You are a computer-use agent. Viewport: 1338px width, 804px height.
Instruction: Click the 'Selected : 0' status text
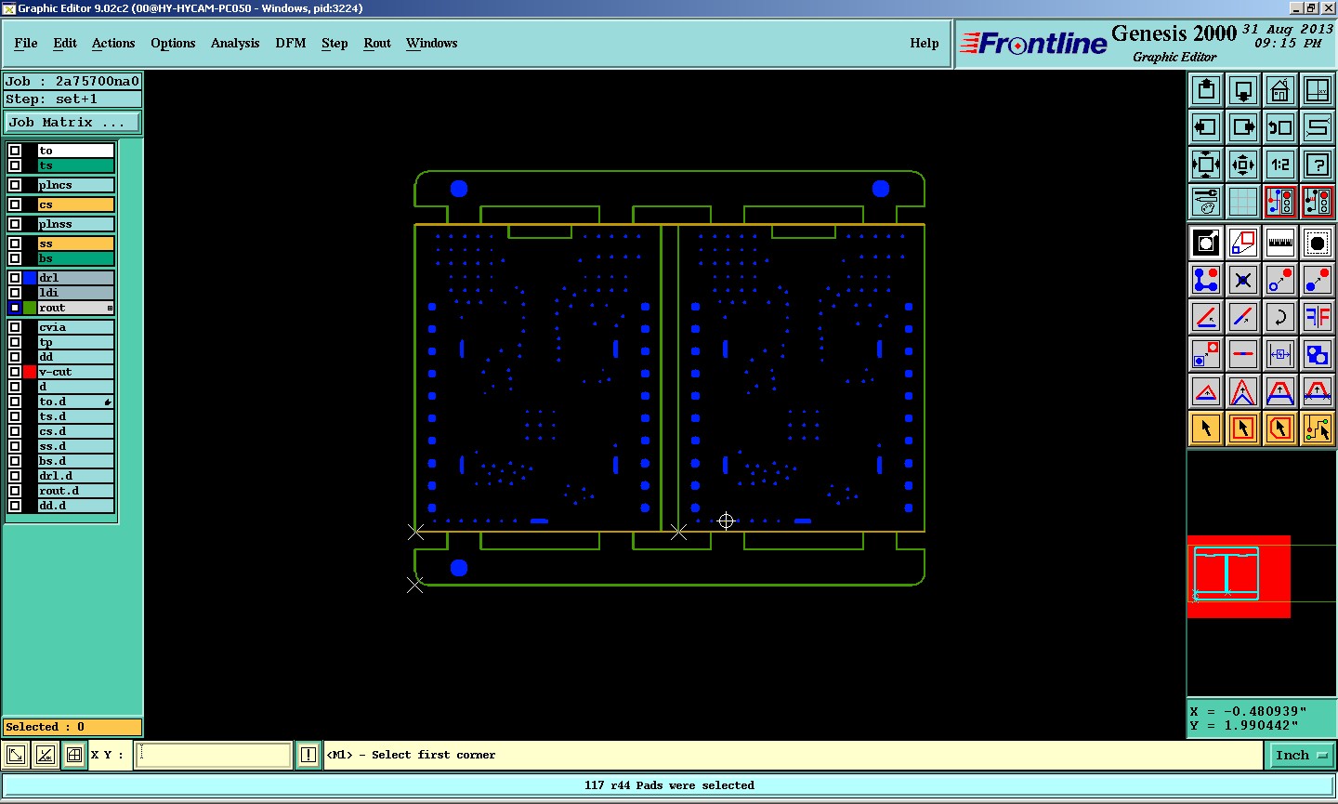tap(46, 727)
